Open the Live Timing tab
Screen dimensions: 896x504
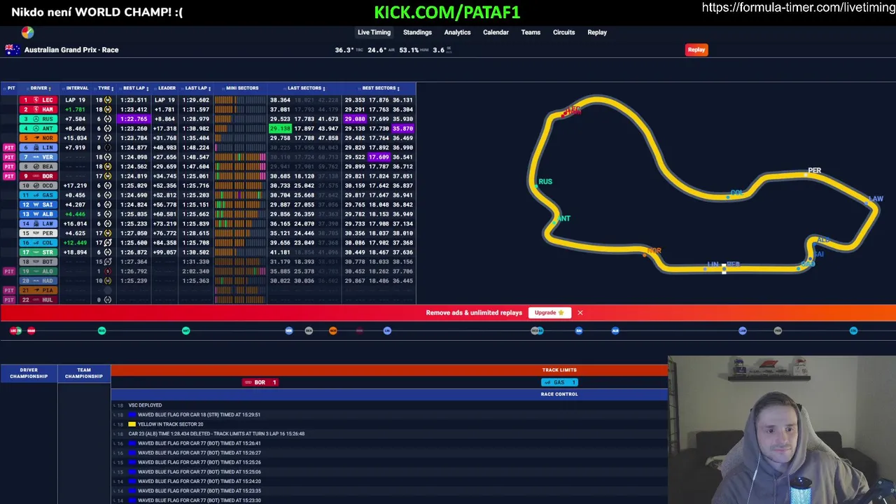[x=374, y=32]
